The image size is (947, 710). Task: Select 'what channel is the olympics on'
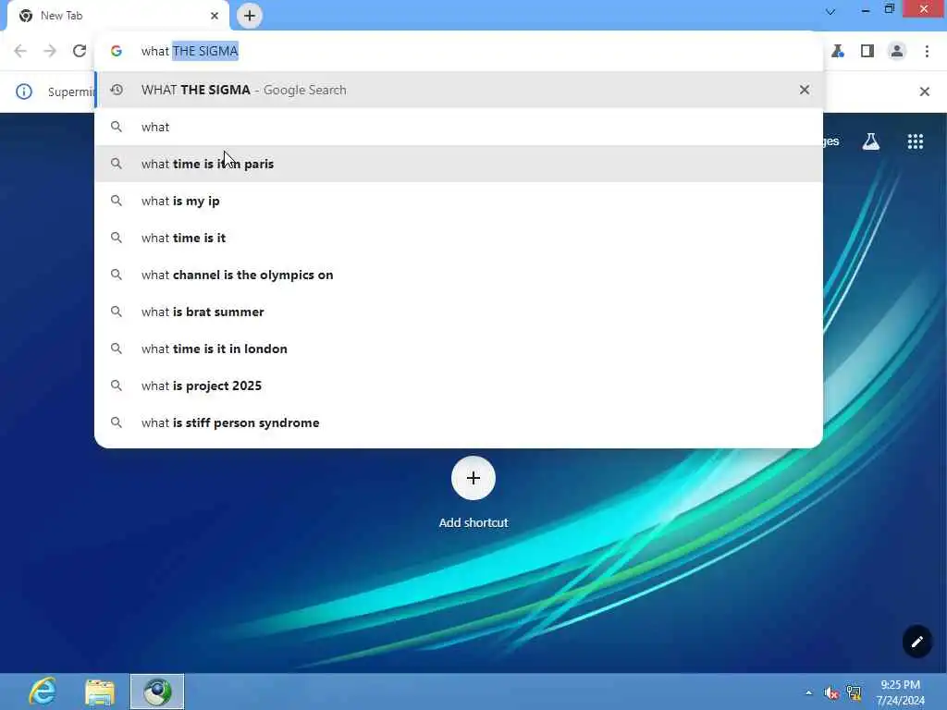point(459,275)
